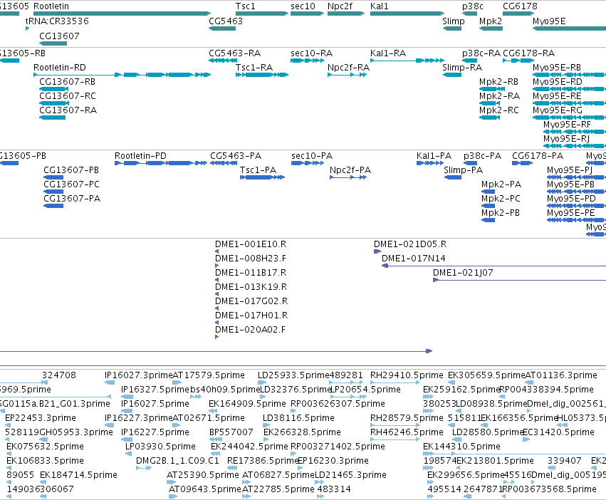
Task: Click the Mpk2-RC transcript
Action: pos(490,118)
